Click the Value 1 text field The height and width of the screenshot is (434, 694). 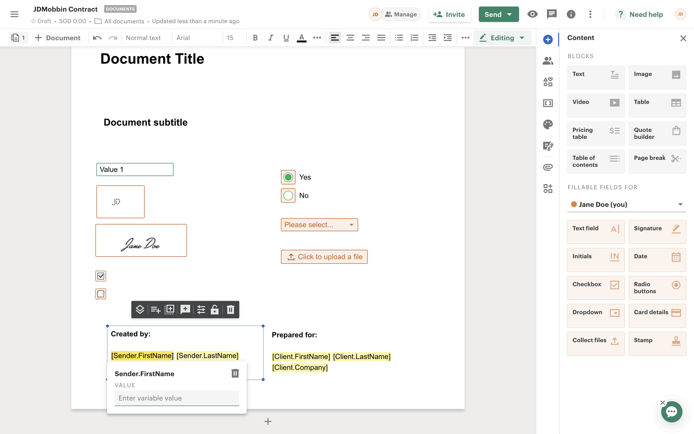[x=135, y=170]
